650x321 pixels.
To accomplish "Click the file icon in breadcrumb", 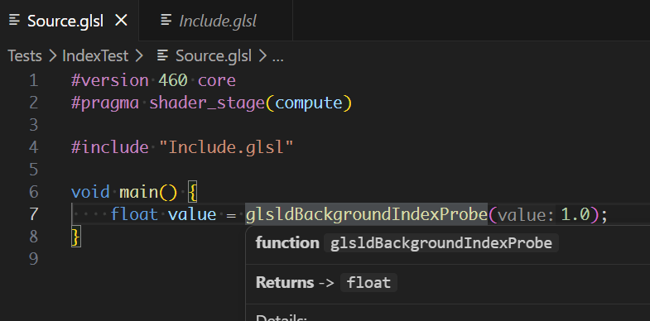I will [162, 55].
